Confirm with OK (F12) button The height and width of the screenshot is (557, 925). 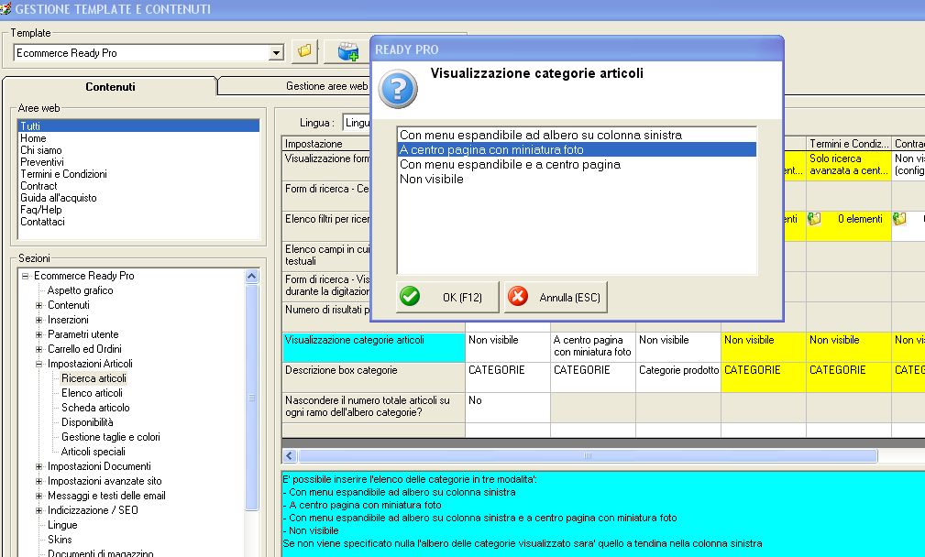pyautogui.click(x=447, y=297)
